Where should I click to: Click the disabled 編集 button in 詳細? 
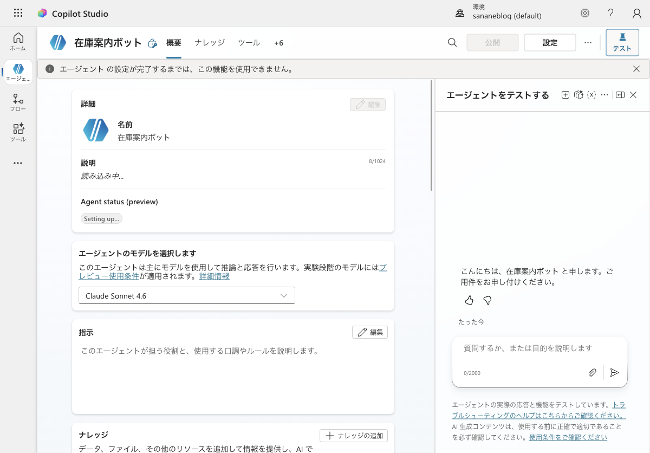[x=368, y=105]
